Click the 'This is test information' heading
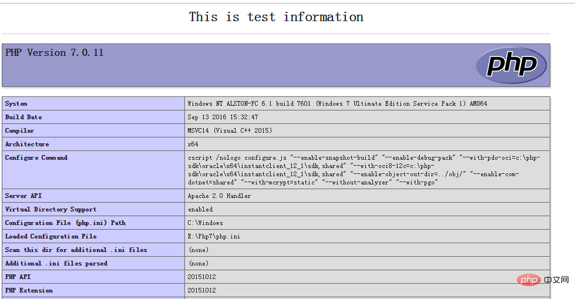The image size is (575, 299). (276, 17)
